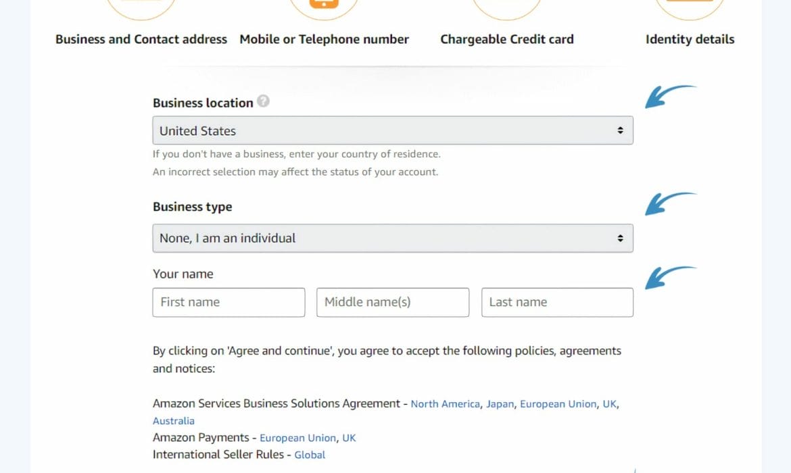This screenshot has height=473, width=791.
Task: Click the blue arrow pointing at Business type
Action: pos(668,203)
